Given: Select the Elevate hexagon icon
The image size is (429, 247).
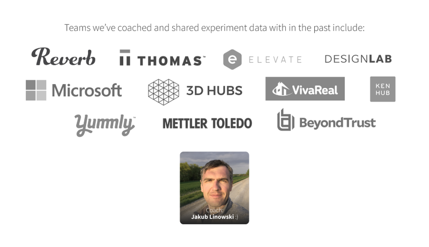Looking at the screenshot, I should click(232, 59).
